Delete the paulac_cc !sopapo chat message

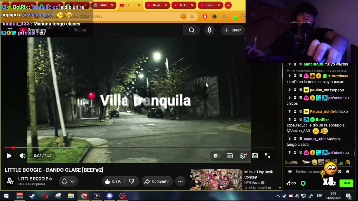pyautogui.click(x=289, y=90)
